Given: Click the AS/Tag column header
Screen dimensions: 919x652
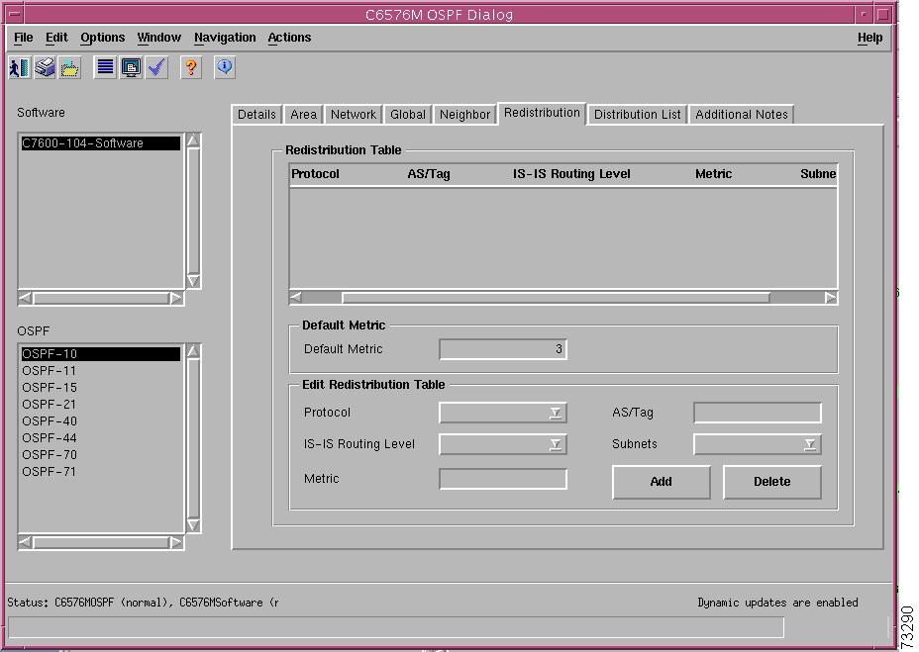Looking at the screenshot, I should 429,174.
